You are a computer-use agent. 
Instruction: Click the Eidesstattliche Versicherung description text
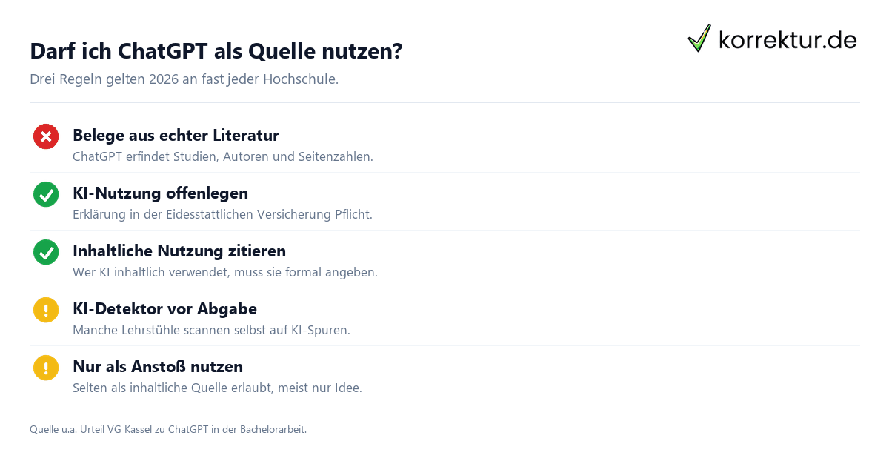click(x=222, y=215)
